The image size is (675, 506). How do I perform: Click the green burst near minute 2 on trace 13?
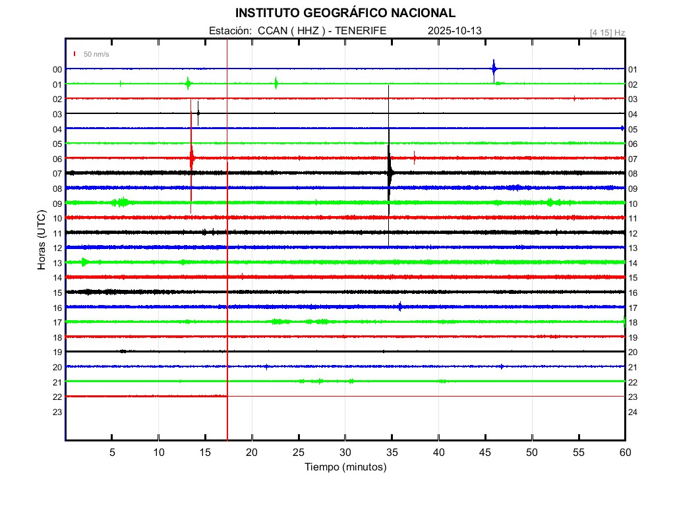click(84, 262)
